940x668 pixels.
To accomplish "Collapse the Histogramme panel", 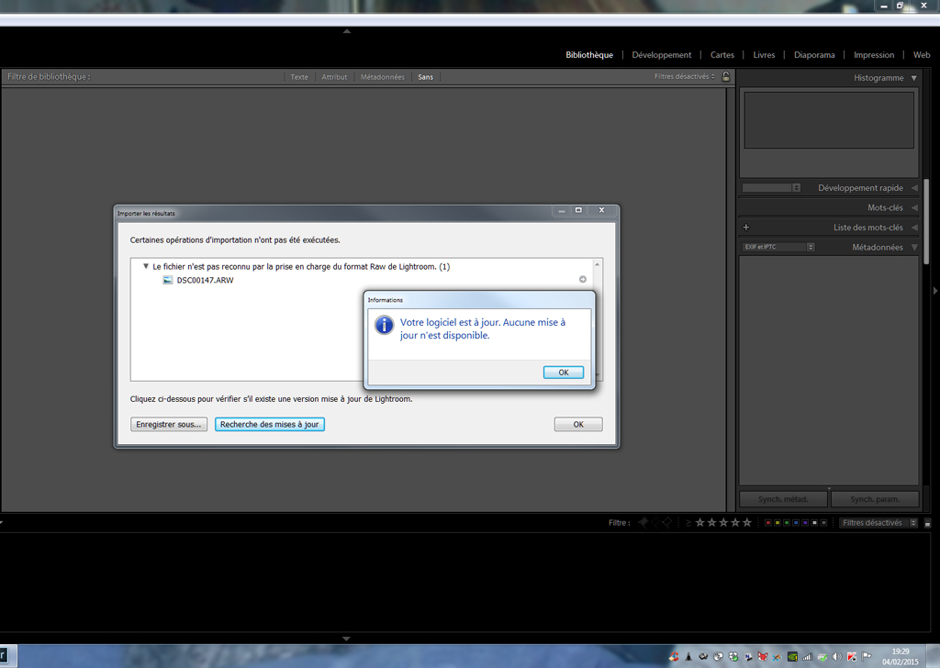I will click(913, 78).
